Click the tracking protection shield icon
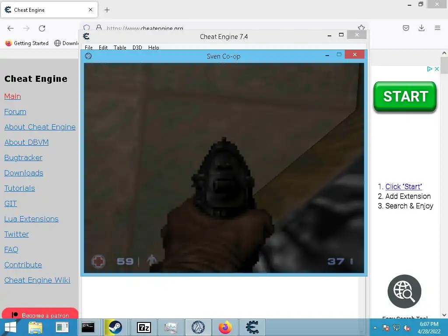 pos(87,28)
